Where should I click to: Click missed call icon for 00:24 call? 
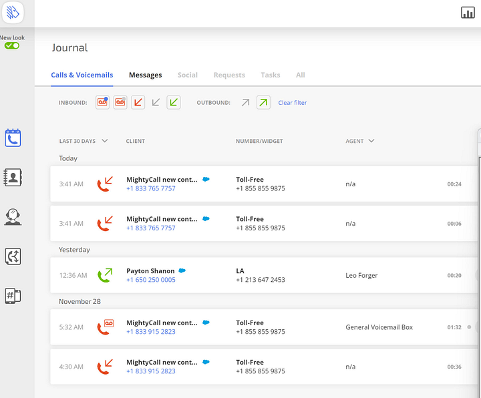click(x=105, y=184)
